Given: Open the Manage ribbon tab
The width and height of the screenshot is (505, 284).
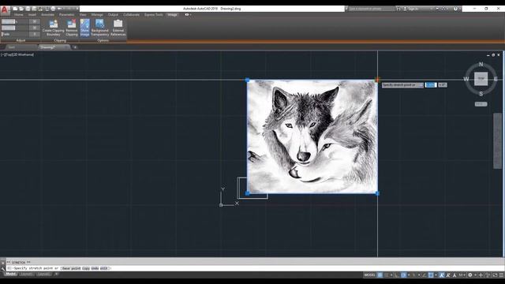Looking at the screenshot, I should 97,15.
